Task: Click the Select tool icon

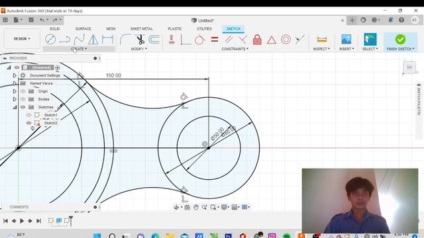Action: click(370, 39)
